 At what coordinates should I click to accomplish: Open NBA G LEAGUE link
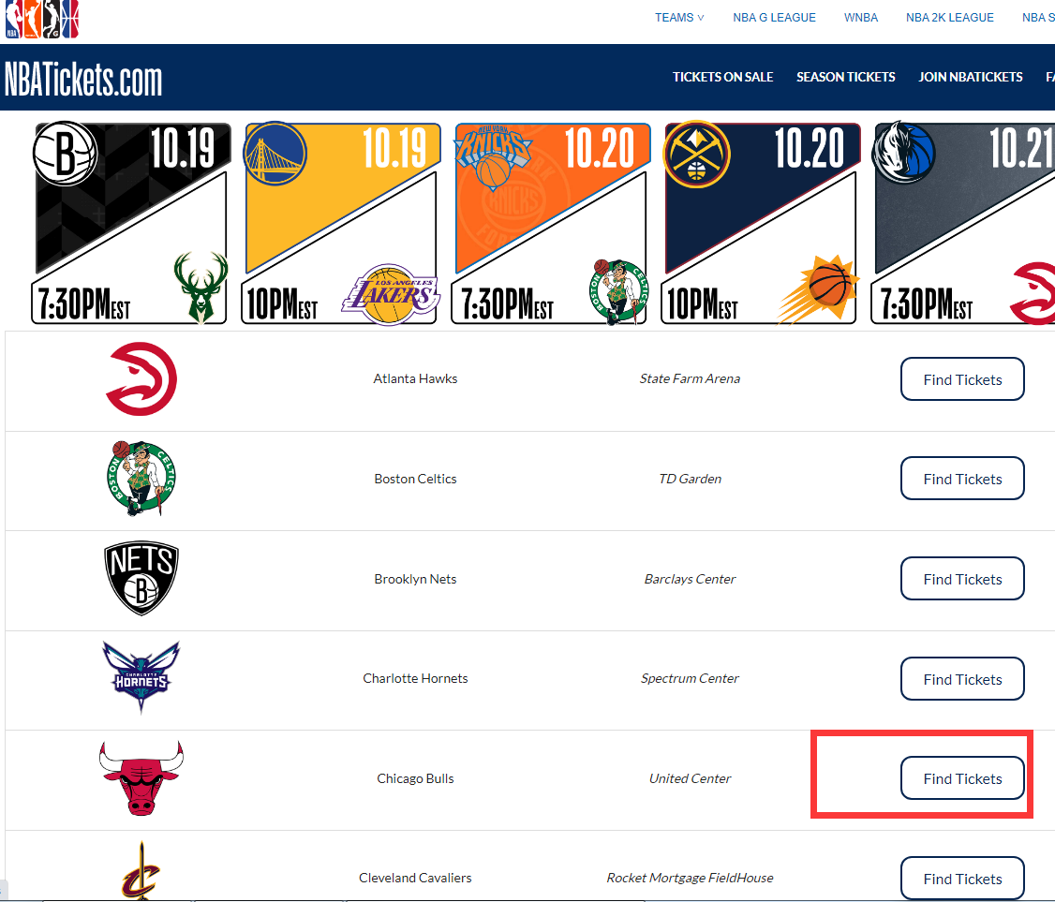(775, 18)
